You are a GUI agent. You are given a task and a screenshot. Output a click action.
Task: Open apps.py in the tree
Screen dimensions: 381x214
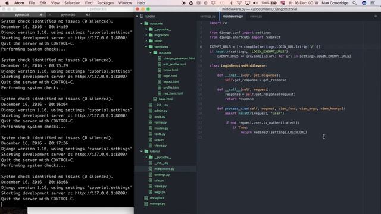coord(160,117)
